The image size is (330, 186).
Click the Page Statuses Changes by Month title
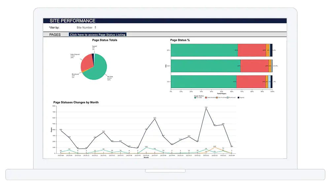tap(76, 102)
